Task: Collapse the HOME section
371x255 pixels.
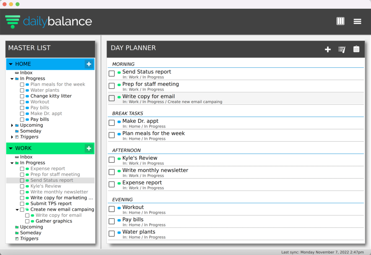Action: 11,64
